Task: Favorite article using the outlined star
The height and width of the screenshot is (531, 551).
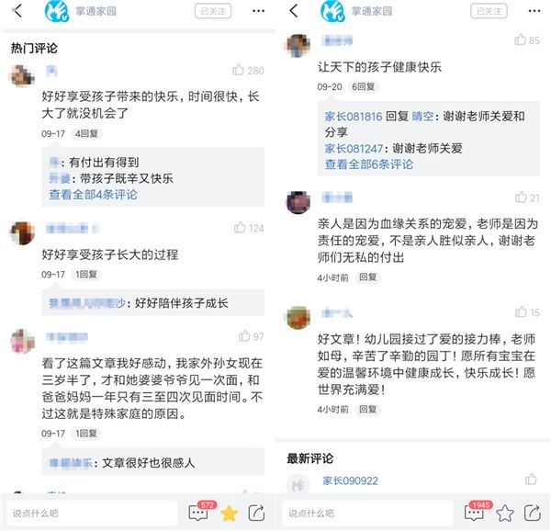Action: tap(505, 513)
